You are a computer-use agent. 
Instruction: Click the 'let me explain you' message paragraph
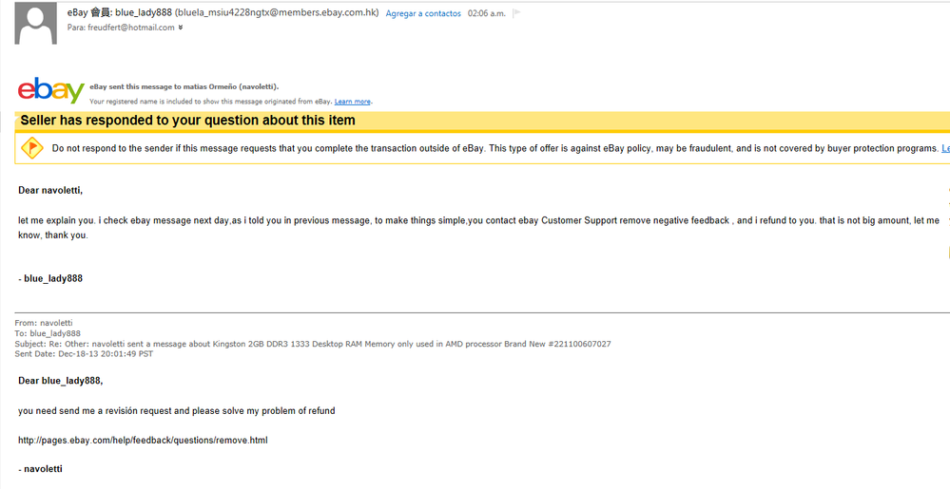(478, 228)
